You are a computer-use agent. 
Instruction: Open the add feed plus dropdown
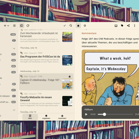pyautogui.click(x=6, y=26)
